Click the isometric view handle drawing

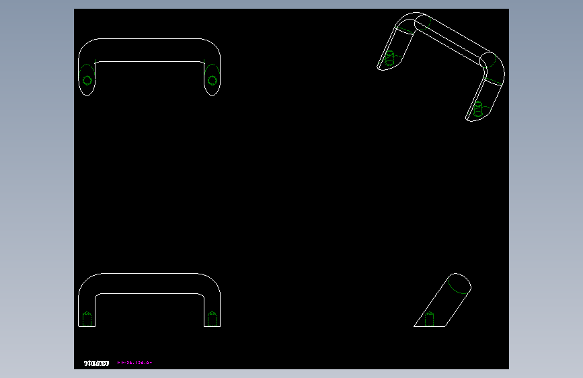(x=440, y=67)
